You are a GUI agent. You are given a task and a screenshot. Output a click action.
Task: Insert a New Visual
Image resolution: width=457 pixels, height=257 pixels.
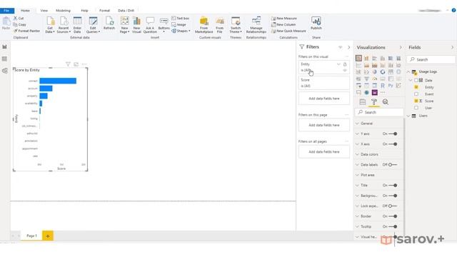(x=136, y=24)
